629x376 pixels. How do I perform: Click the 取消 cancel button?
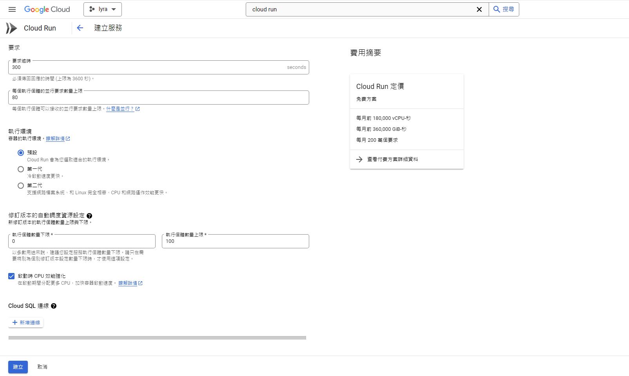[x=42, y=367]
